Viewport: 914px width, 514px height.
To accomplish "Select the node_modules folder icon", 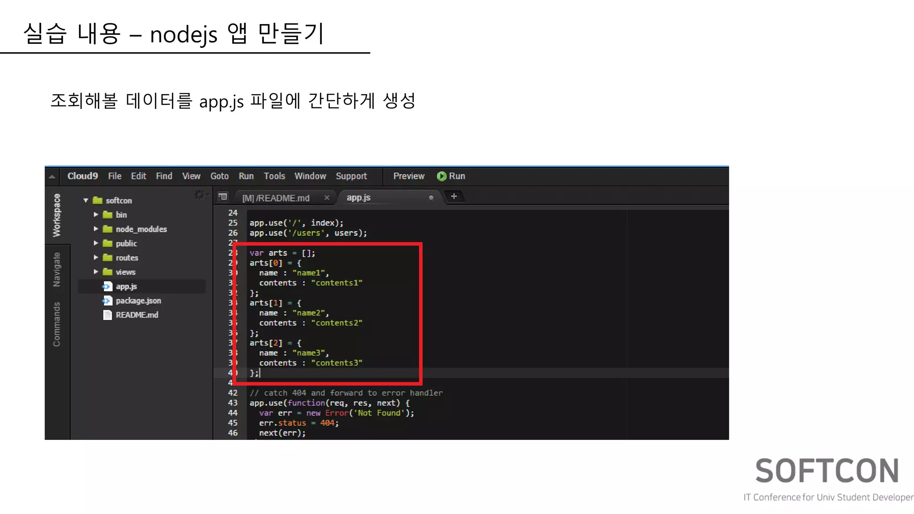I will [x=108, y=229].
